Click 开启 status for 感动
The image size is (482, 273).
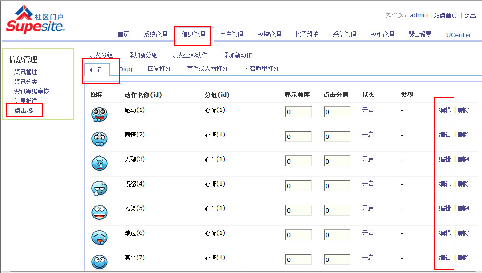tap(368, 109)
